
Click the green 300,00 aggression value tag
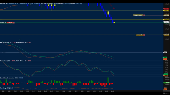coord(167,83)
